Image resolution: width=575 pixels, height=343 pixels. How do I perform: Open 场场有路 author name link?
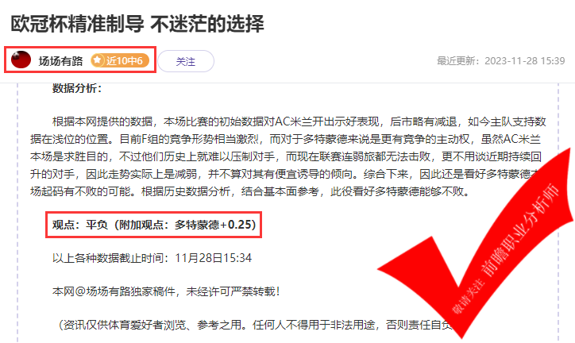[61, 61]
